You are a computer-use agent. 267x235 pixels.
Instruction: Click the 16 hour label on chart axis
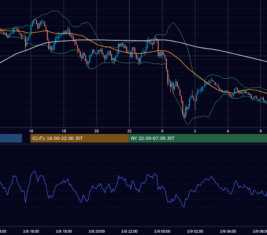tap(31, 131)
